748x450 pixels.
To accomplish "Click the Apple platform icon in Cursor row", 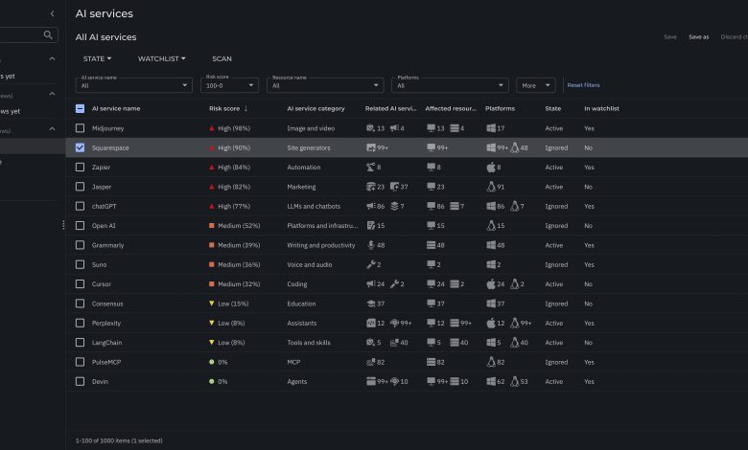I will click(x=491, y=283).
